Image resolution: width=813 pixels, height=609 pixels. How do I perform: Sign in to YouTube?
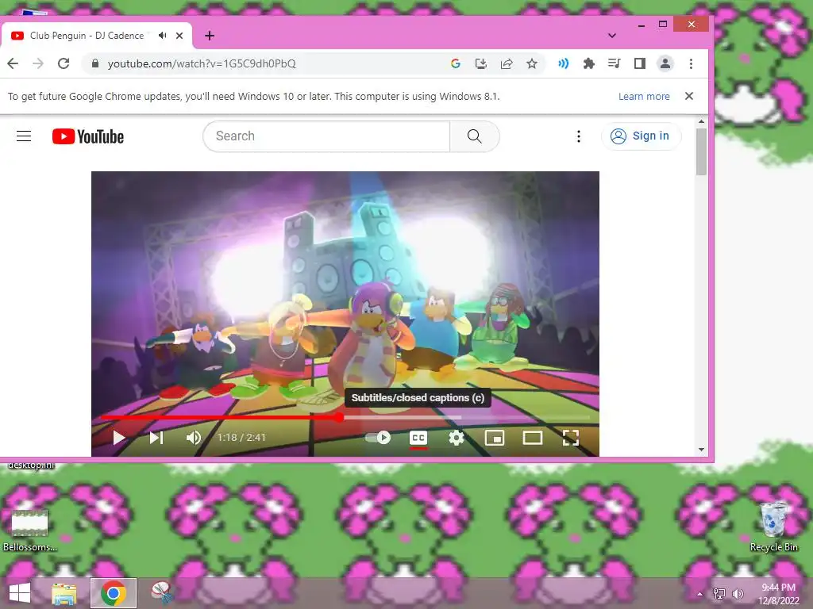pyautogui.click(x=641, y=136)
